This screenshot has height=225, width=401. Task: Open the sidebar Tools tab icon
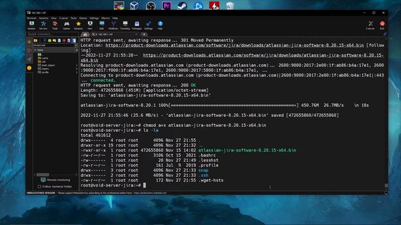[x=29, y=51]
